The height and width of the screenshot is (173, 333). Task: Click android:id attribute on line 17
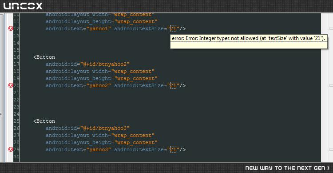pyautogui.click(x=61, y=64)
